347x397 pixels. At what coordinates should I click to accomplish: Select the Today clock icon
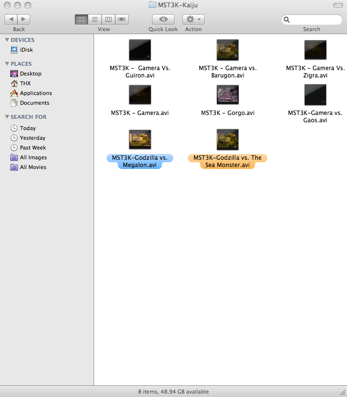(x=14, y=128)
